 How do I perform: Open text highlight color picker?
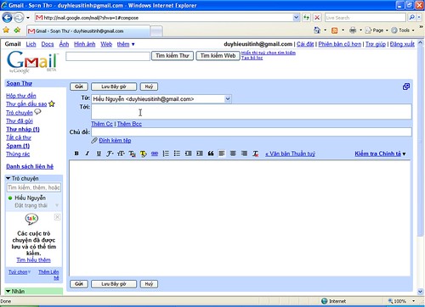click(144, 153)
